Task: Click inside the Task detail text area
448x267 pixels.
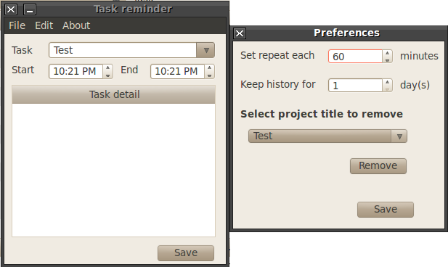Action: pyautogui.click(x=113, y=170)
